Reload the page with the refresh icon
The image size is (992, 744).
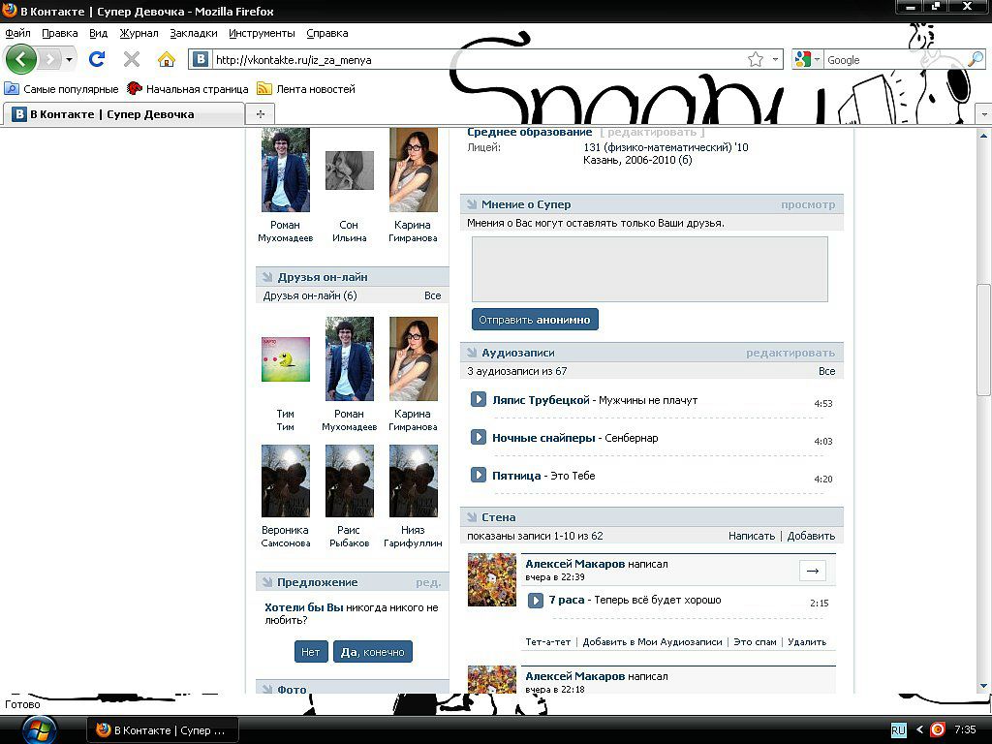[97, 59]
